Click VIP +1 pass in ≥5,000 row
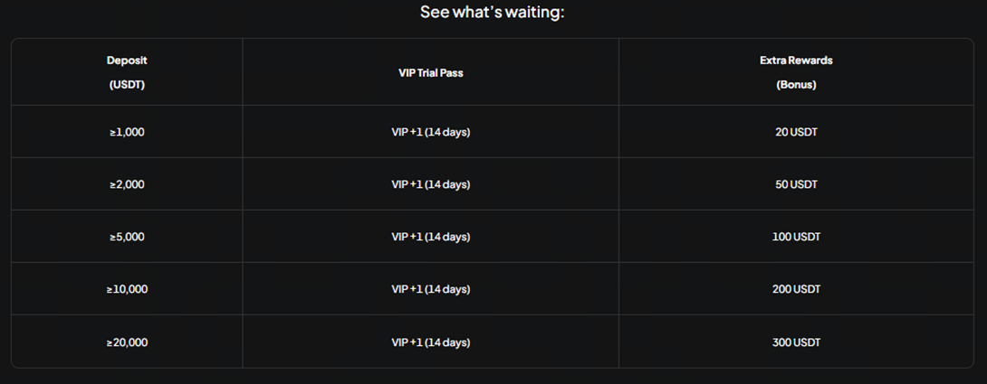Image resolution: width=987 pixels, height=384 pixels. [430, 237]
